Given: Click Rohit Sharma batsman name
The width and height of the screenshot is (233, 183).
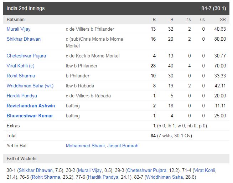Looking at the screenshot, I should click(21, 76).
